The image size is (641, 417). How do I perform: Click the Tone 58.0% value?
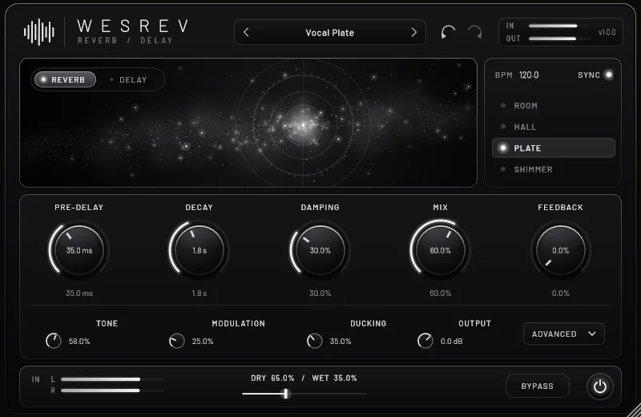[79, 341]
